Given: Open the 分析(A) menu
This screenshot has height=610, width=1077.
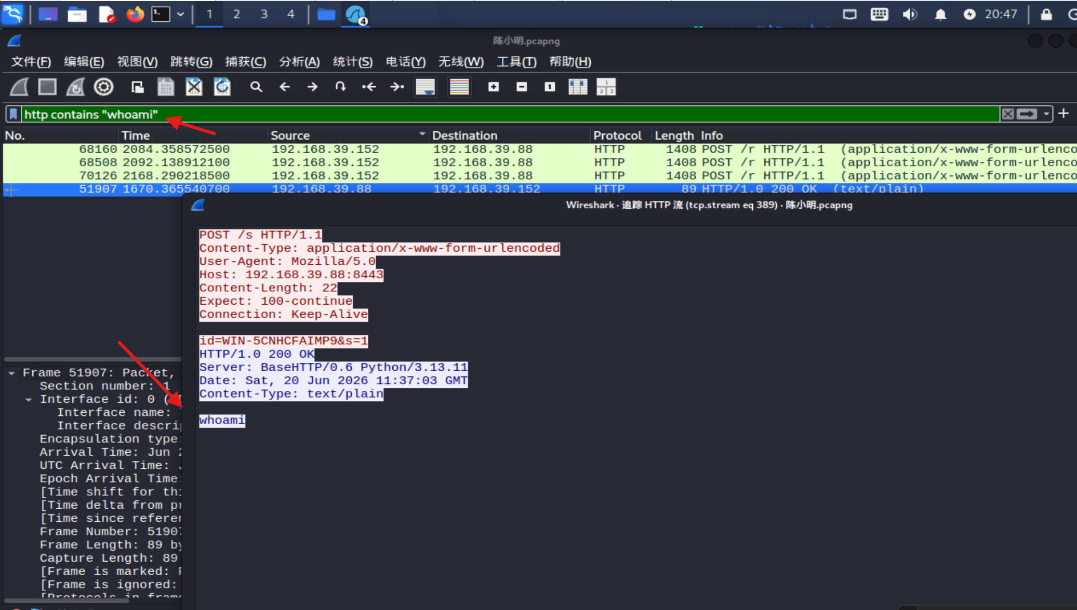Looking at the screenshot, I should (299, 62).
